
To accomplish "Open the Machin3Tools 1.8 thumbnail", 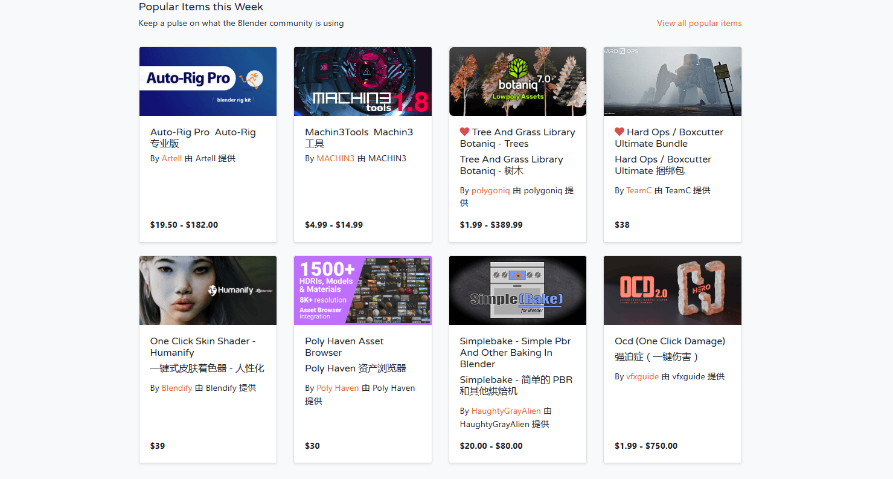I will pos(362,81).
